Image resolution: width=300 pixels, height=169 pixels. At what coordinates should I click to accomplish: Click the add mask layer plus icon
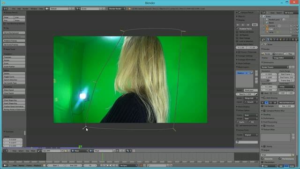256,72
